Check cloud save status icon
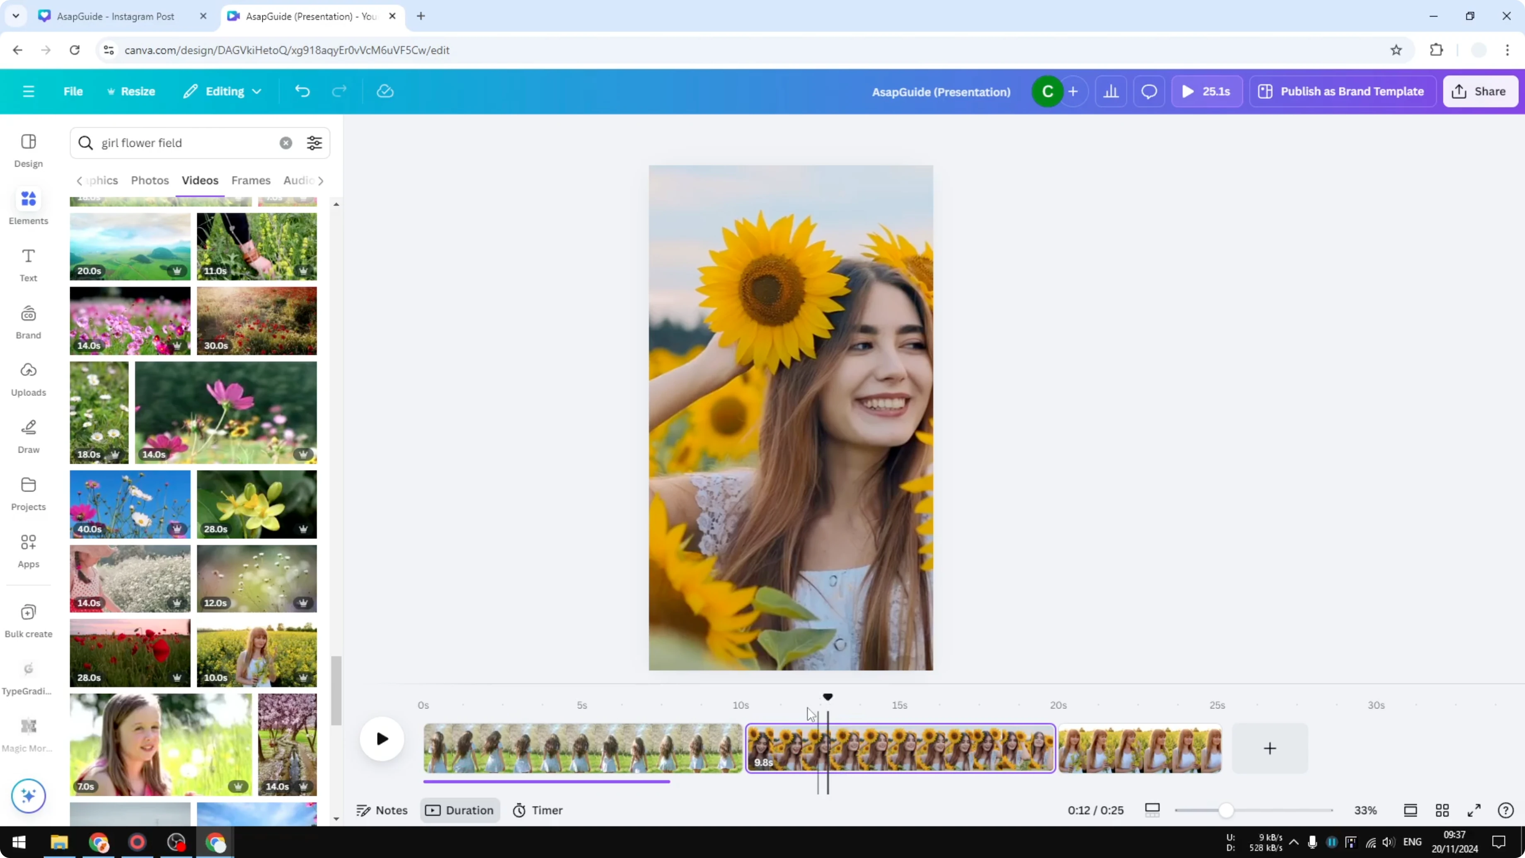This screenshot has height=858, width=1525. 385,91
